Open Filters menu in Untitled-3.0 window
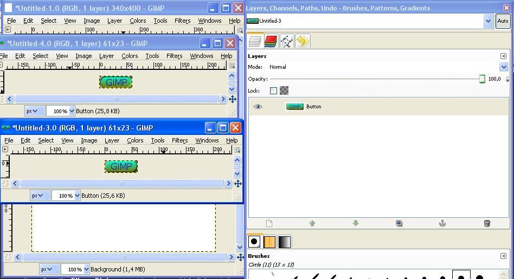 [x=179, y=140]
